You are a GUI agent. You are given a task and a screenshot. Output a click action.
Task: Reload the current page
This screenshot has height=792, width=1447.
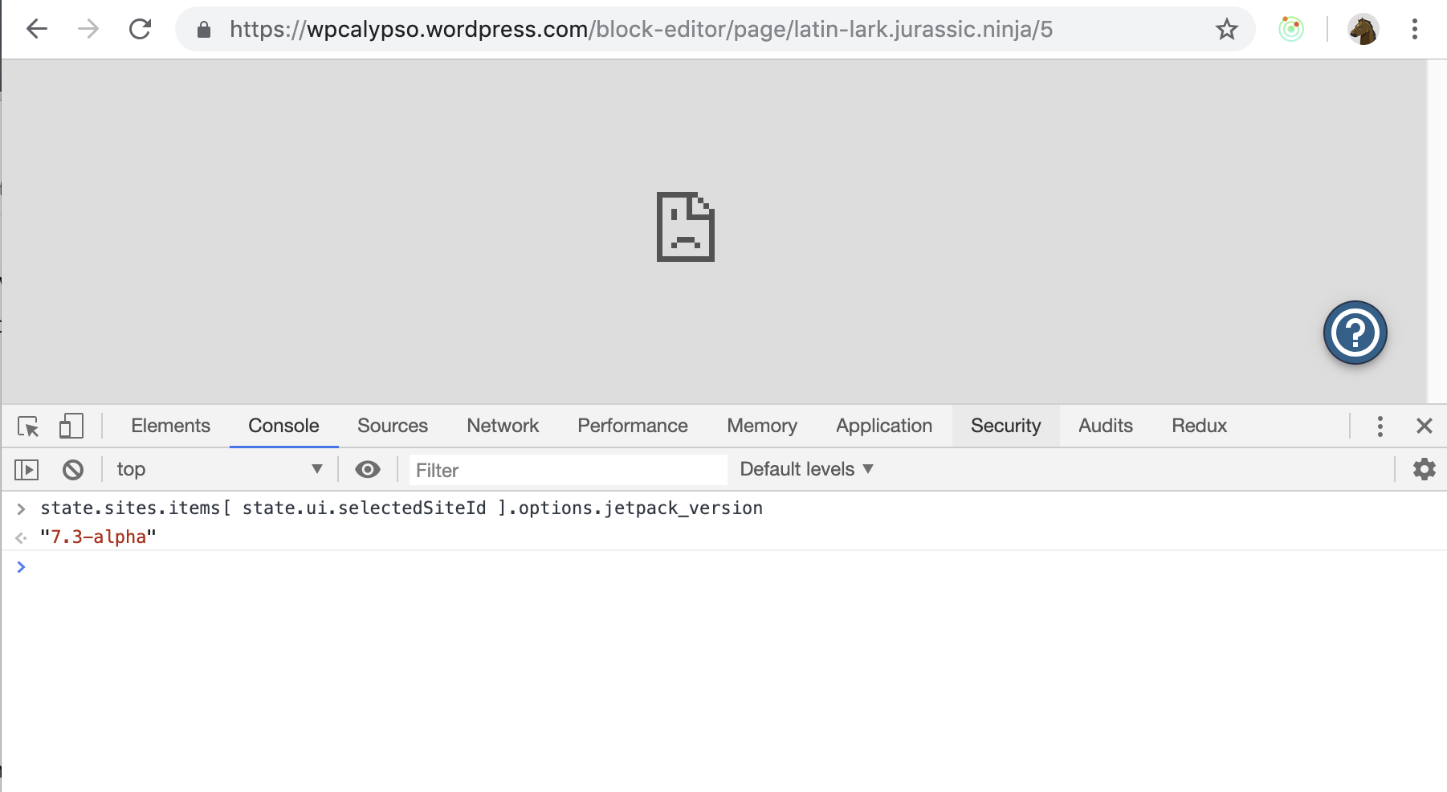tap(140, 29)
